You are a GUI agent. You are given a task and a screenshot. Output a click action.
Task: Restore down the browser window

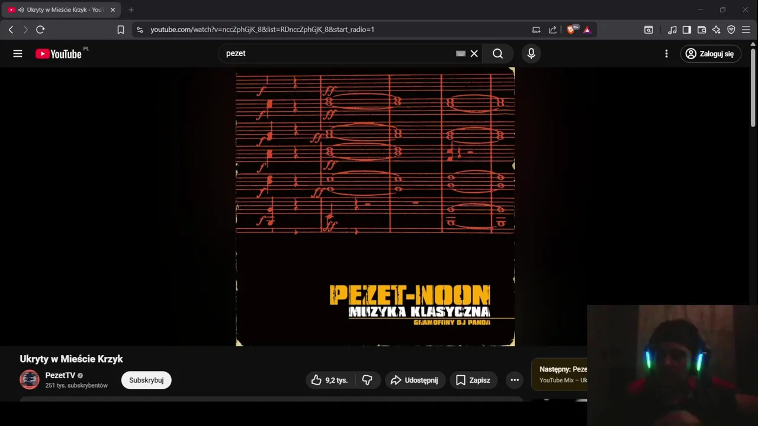[722, 10]
